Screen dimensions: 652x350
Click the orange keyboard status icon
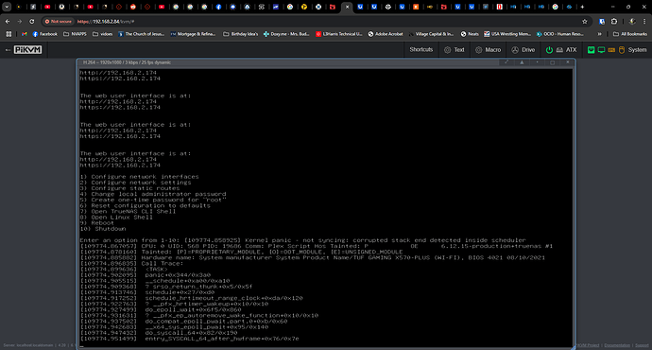click(x=611, y=50)
